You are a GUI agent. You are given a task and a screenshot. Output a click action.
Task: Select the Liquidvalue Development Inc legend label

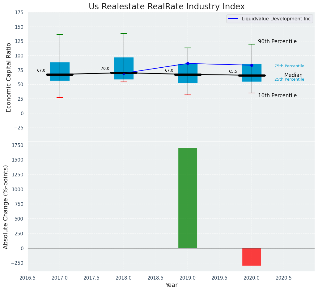[x=276, y=19]
